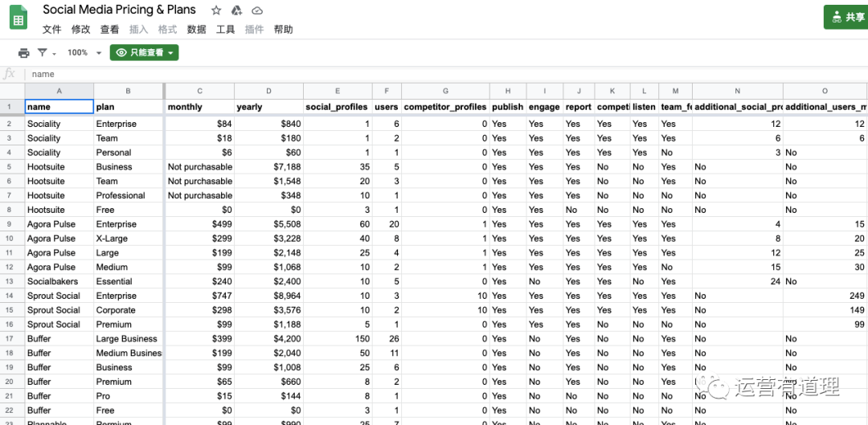The width and height of the screenshot is (868, 425).
Task: Click the $840 yearly cell
Action: 268,124
